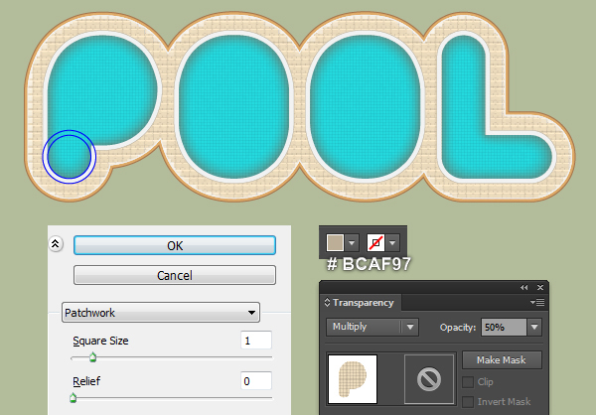This screenshot has height=415, width=596.
Task: Open the Patchwork filter dropdown
Action: coord(161,313)
